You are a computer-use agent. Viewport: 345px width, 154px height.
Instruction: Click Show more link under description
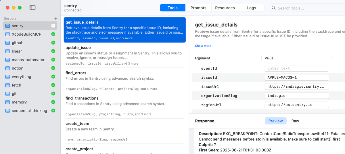coord(203,46)
